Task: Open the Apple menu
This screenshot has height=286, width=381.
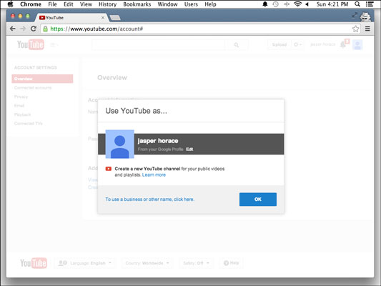Action: tap(10, 4)
